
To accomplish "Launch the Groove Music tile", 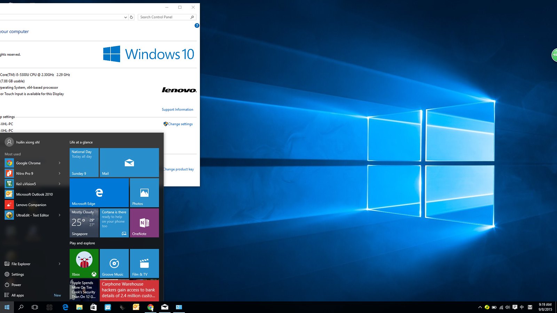I will point(114,263).
